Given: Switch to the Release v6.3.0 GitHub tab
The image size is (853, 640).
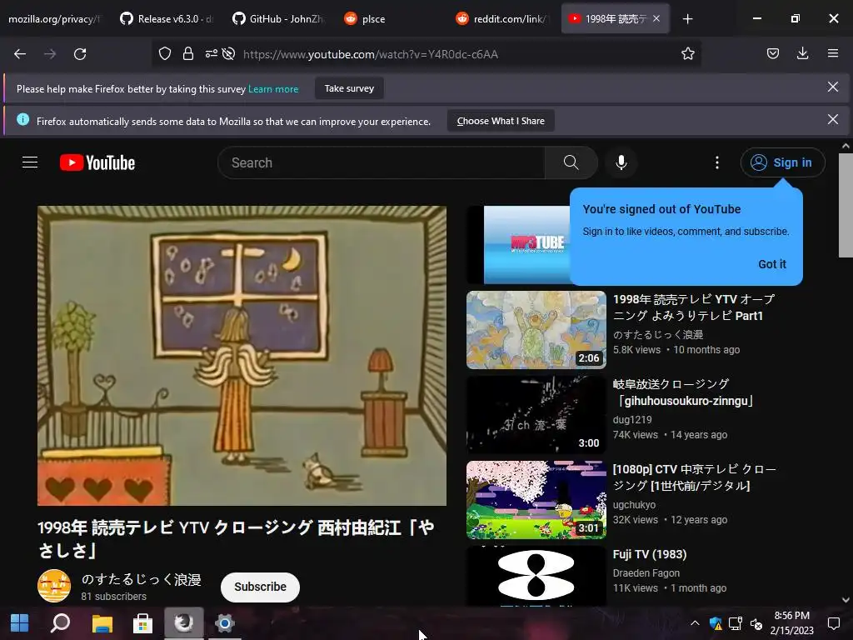Looking at the screenshot, I should (x=166, y=19).
